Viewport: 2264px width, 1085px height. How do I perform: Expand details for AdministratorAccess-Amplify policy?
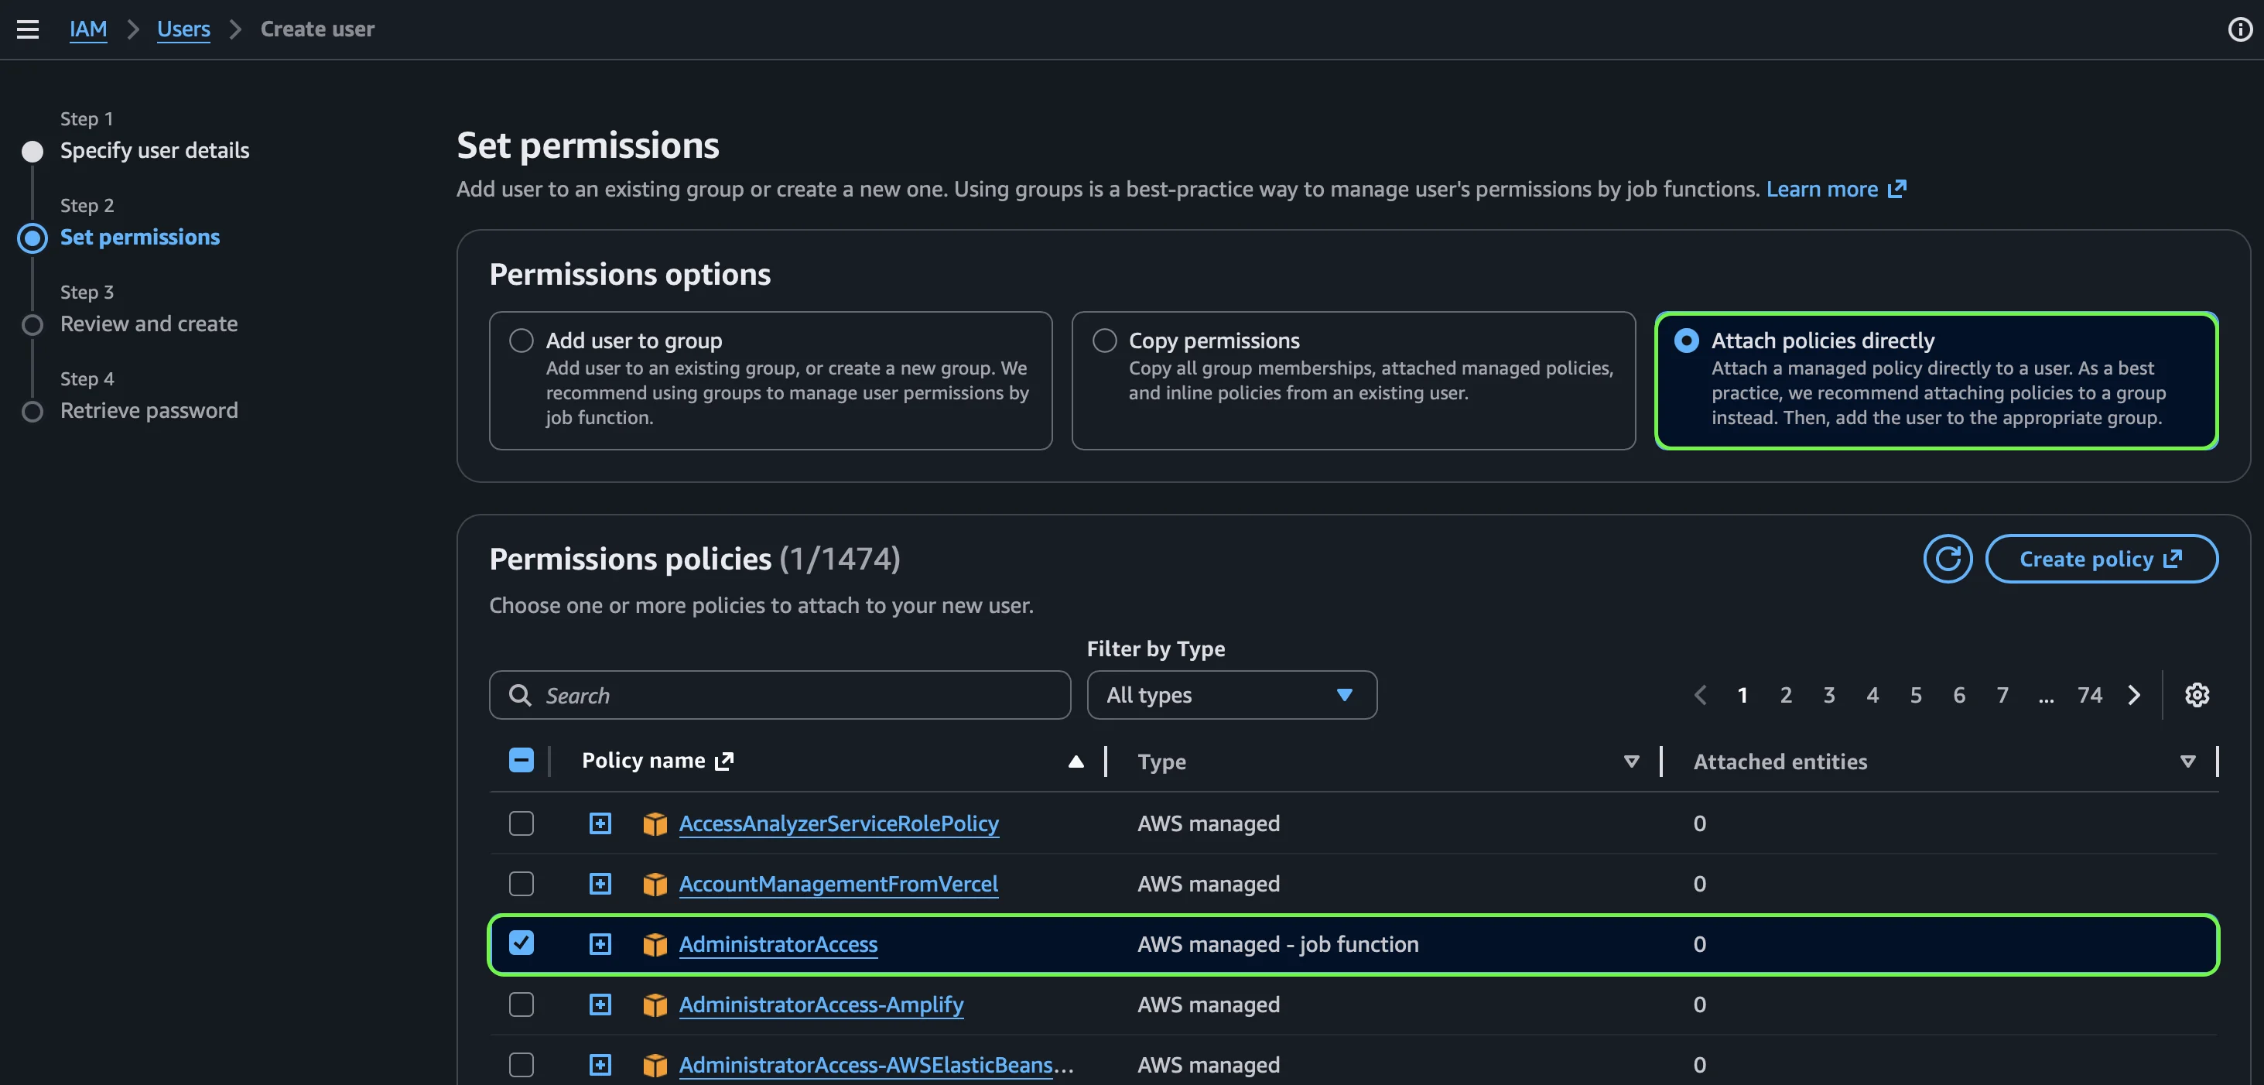[x=600, y=1004]
